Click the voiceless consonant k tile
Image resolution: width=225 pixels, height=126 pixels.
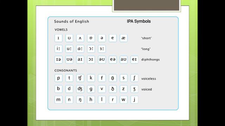pyautogui.click(x=91, y=78)
